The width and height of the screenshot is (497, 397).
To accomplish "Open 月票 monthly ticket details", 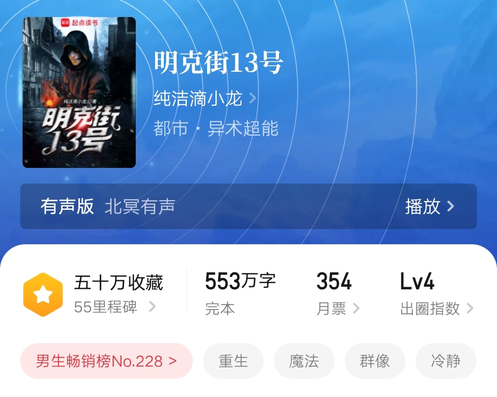I will [x=338, y=308].
